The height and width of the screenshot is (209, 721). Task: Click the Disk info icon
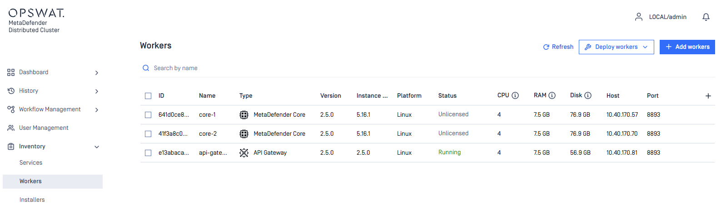click(588, 95)
